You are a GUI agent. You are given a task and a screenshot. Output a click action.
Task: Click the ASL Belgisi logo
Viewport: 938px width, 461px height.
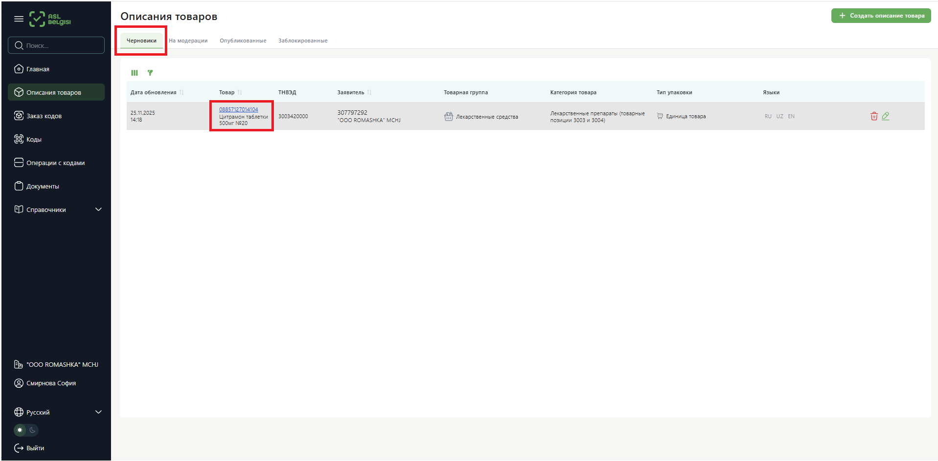coord(50,19)
